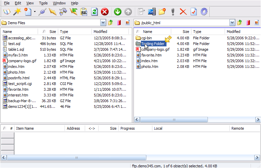Launch the Connection Wizard wand icon
Viewport: 261px width, 168px height.
pos(17,12)
